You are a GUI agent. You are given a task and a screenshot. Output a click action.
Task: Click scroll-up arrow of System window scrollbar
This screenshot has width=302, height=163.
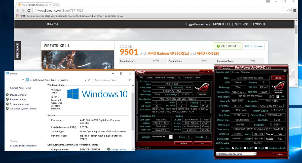(x=133, y=86)
